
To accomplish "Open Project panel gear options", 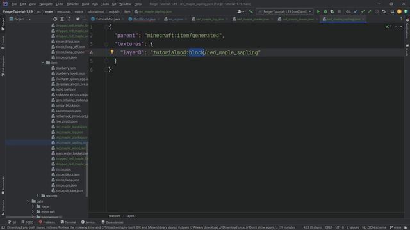I will click(78, 19).
